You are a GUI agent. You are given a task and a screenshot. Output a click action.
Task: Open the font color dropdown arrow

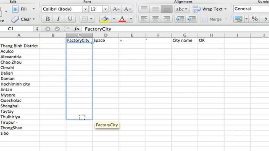[131, 19]
